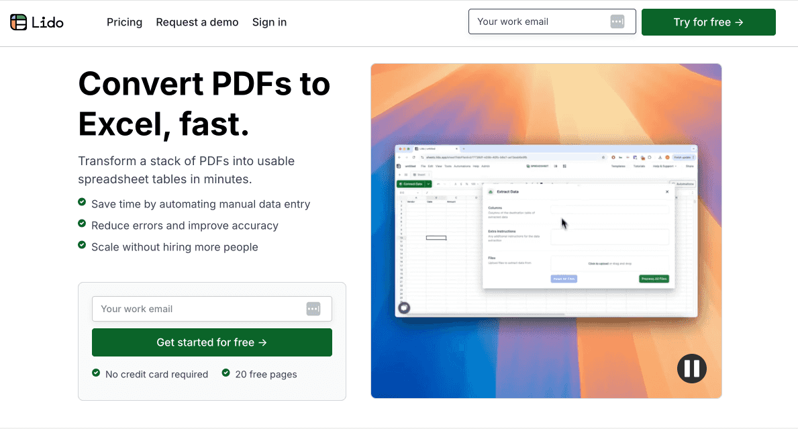
Task: Click the "Sign in" link
Action: (269, 22)
